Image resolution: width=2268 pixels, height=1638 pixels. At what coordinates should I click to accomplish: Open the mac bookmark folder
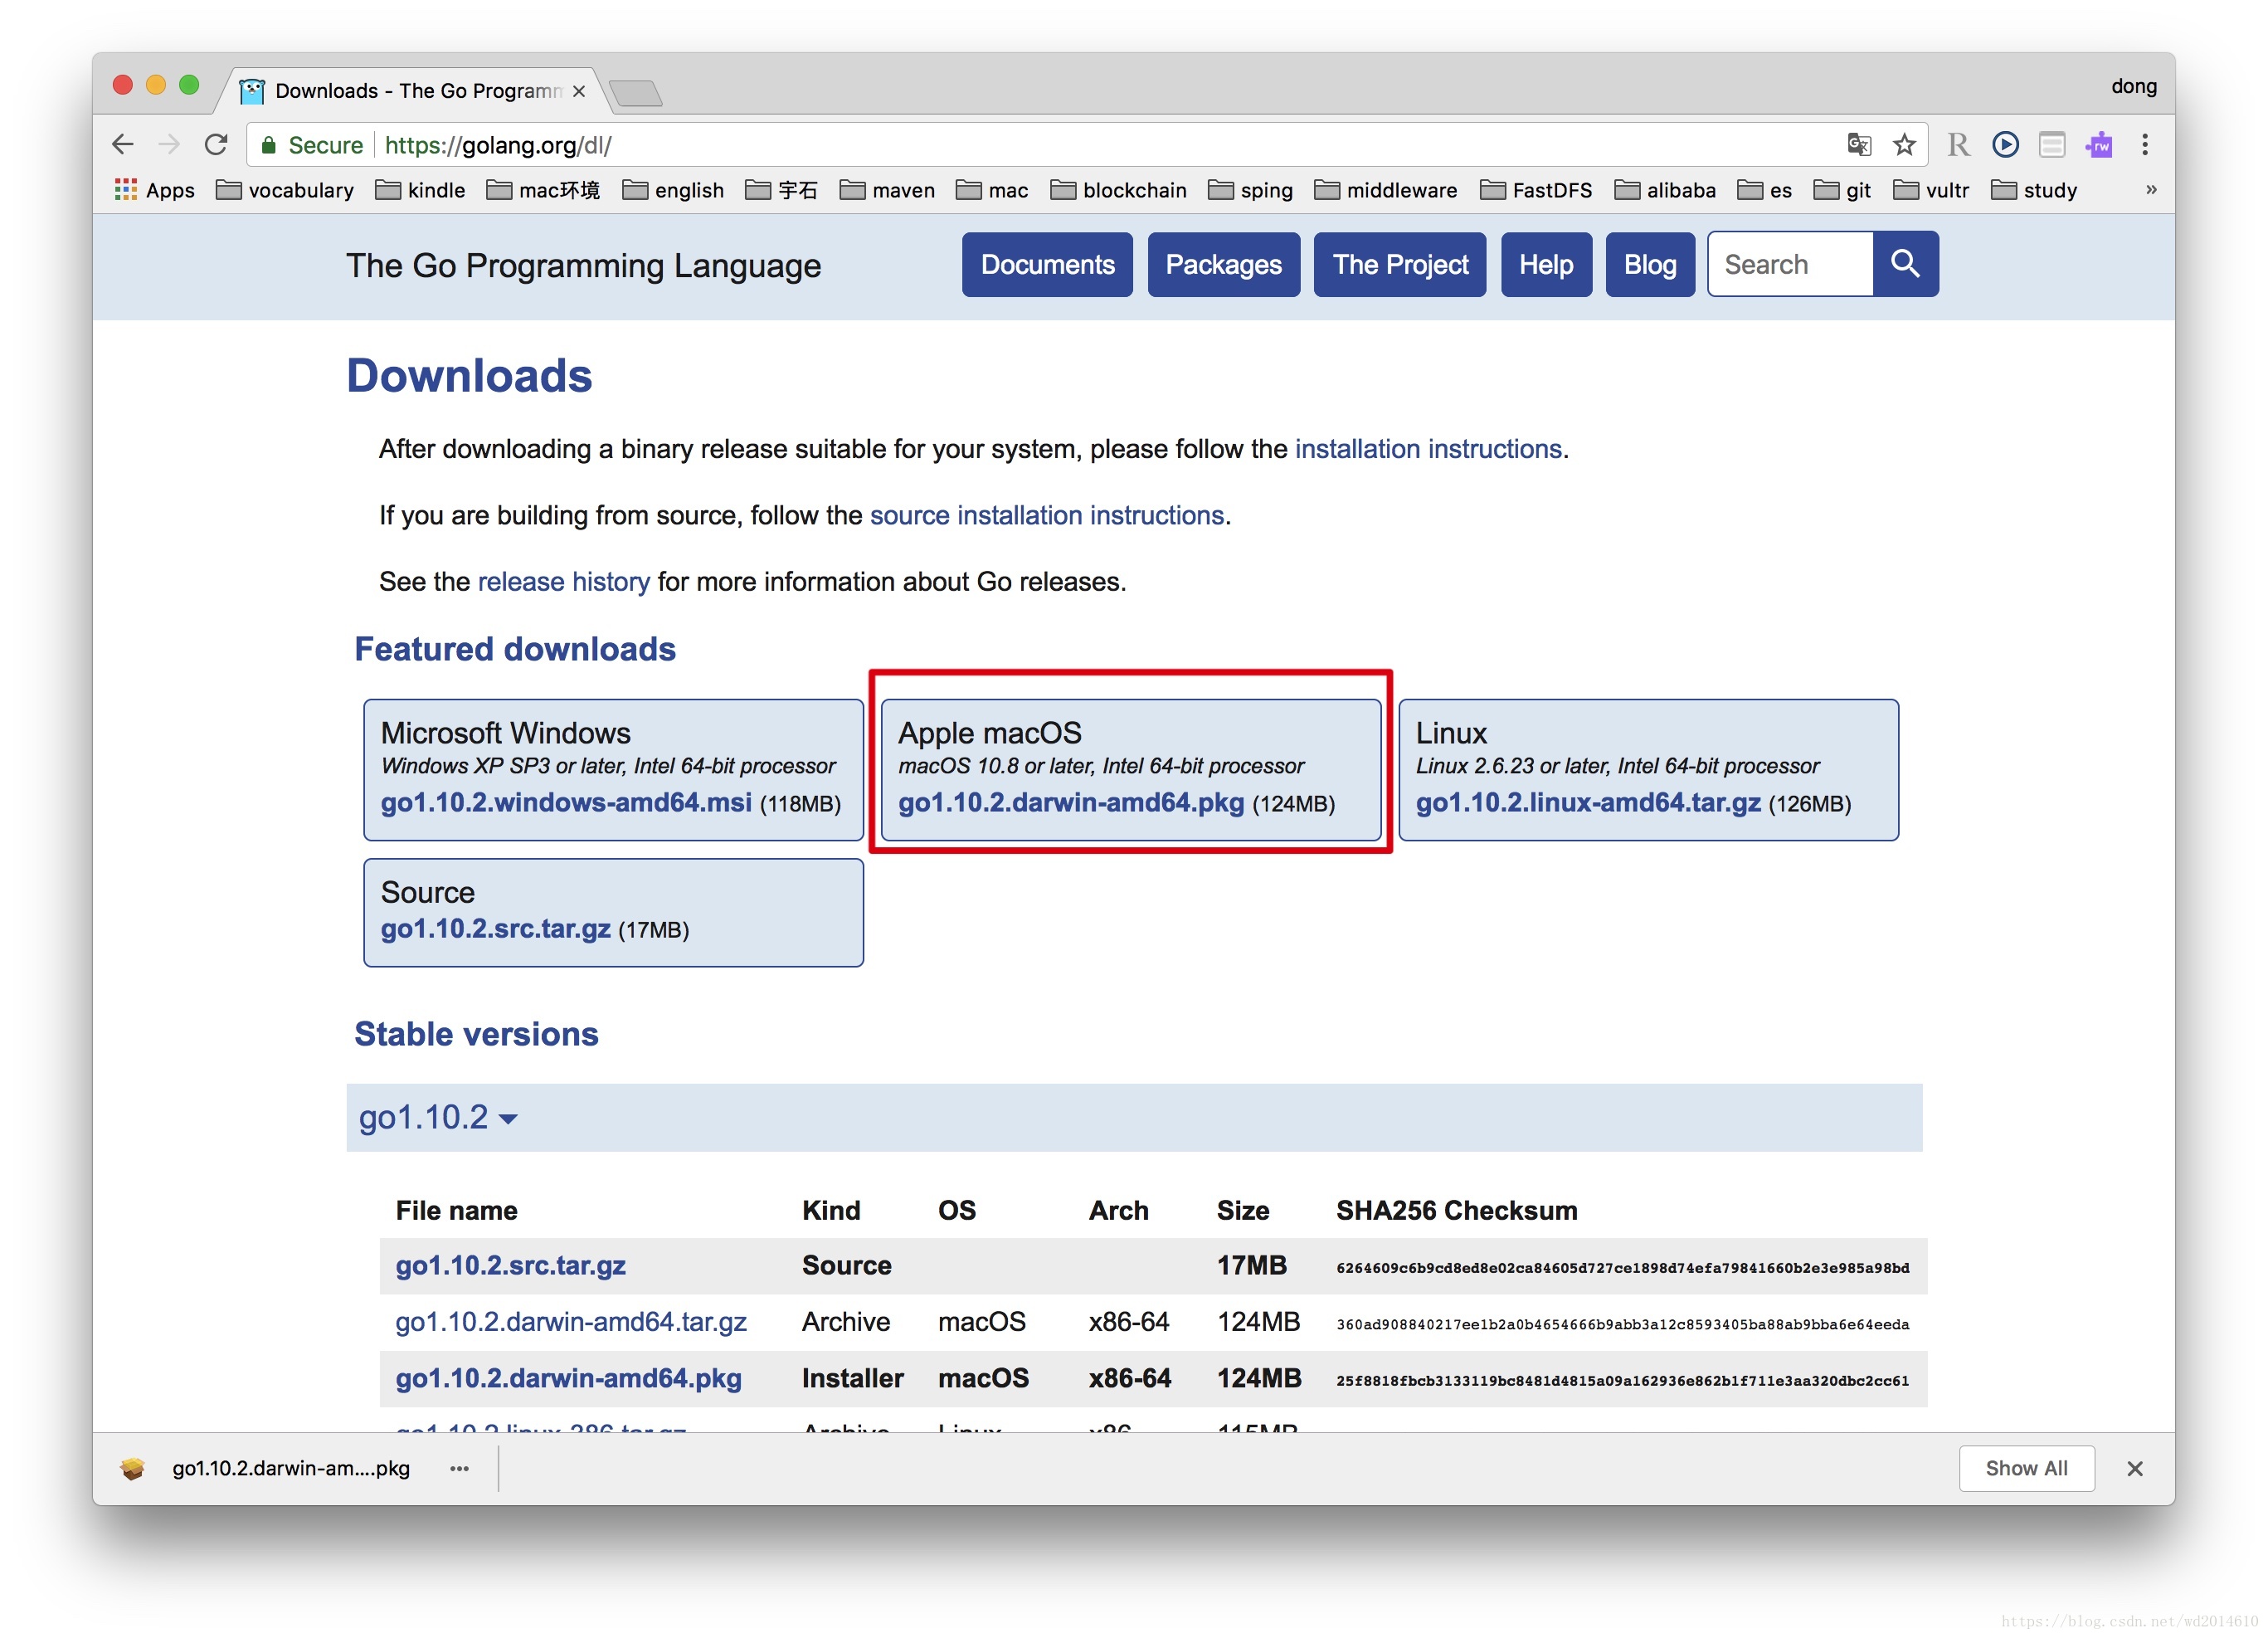[992, 190]
